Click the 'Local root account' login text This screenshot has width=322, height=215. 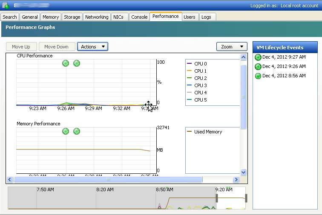click(299, 6)
